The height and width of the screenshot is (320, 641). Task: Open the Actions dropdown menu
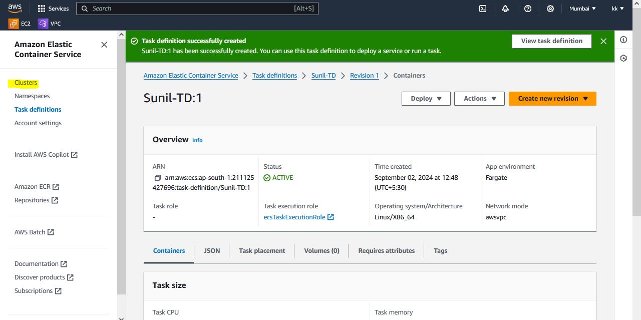(x=479, y=99)
